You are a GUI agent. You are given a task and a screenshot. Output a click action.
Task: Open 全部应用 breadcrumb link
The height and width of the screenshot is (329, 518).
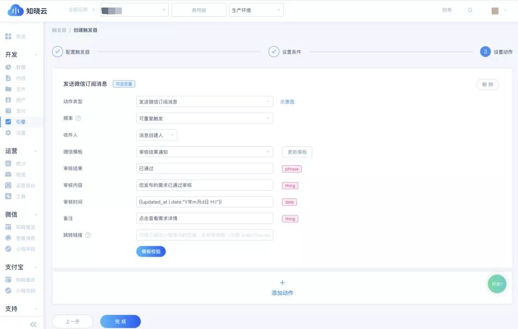78,10
